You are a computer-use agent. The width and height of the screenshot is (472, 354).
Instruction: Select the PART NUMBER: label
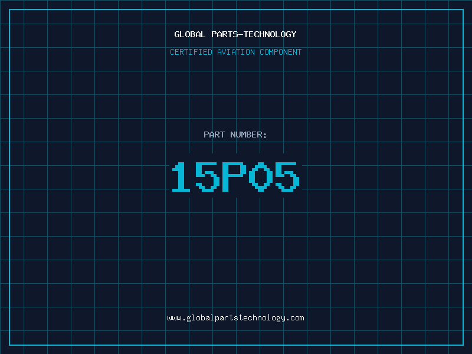point(235,135)
